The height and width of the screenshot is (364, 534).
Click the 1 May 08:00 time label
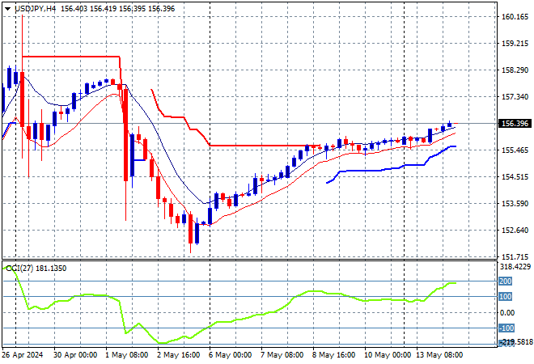(x=127, y=355)
